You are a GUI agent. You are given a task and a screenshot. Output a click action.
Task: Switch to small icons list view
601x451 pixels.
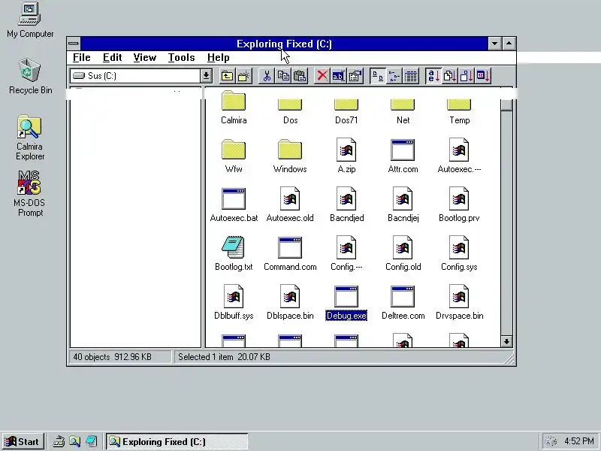click(x=394, y=76)
